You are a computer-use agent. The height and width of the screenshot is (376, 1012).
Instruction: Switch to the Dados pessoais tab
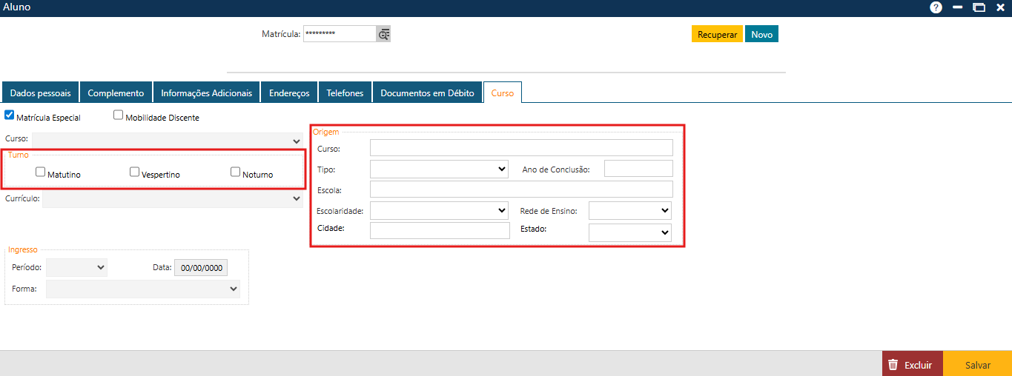click(x=41, y=93)
